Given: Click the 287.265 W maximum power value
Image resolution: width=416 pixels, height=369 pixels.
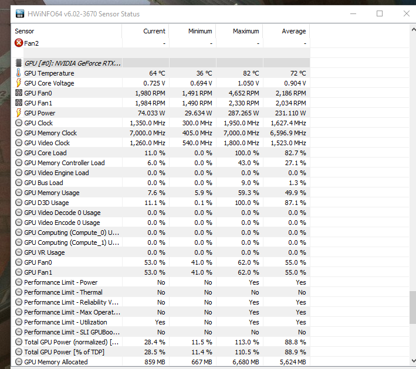Looking at the screenshot, I should point(243,113).
